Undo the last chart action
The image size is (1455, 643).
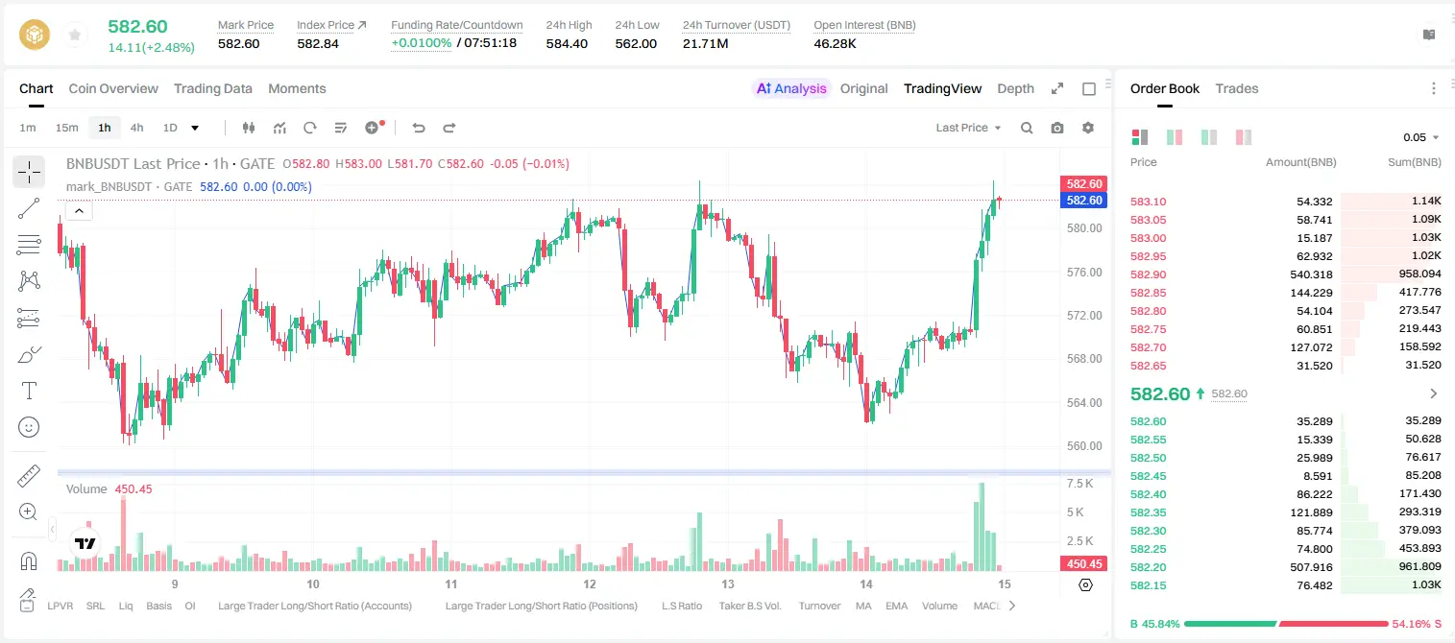coord(418,128)
